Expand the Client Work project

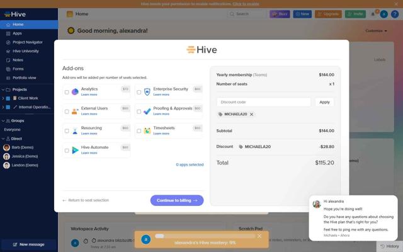point(3,98)
